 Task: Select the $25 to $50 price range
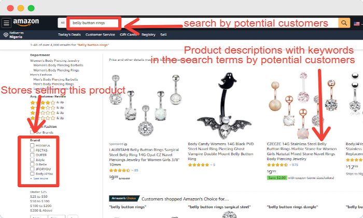point(39,196)
